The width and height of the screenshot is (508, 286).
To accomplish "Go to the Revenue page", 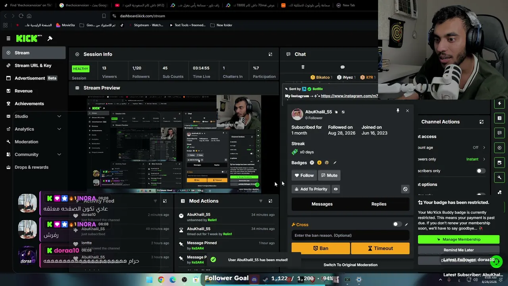I will coord(34,91).
